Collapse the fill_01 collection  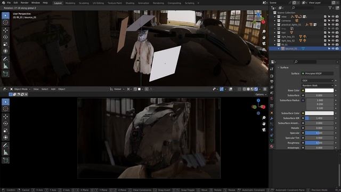275,45
